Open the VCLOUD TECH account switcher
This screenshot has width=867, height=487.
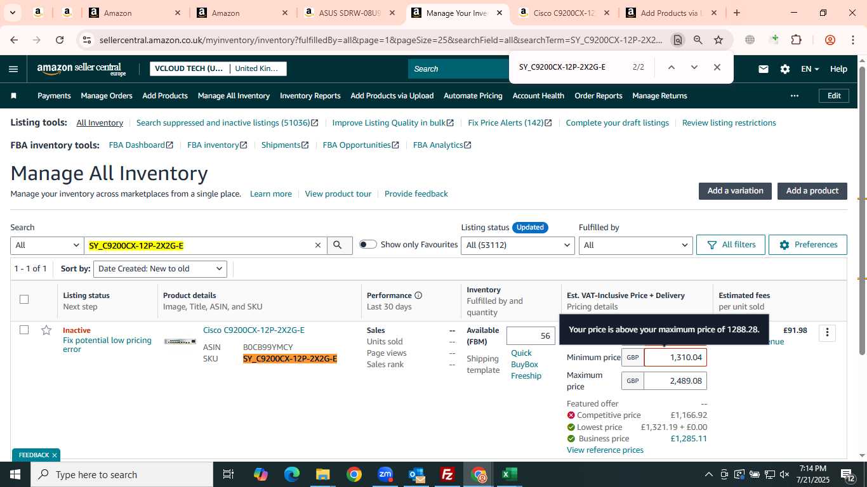click(218, 68)
